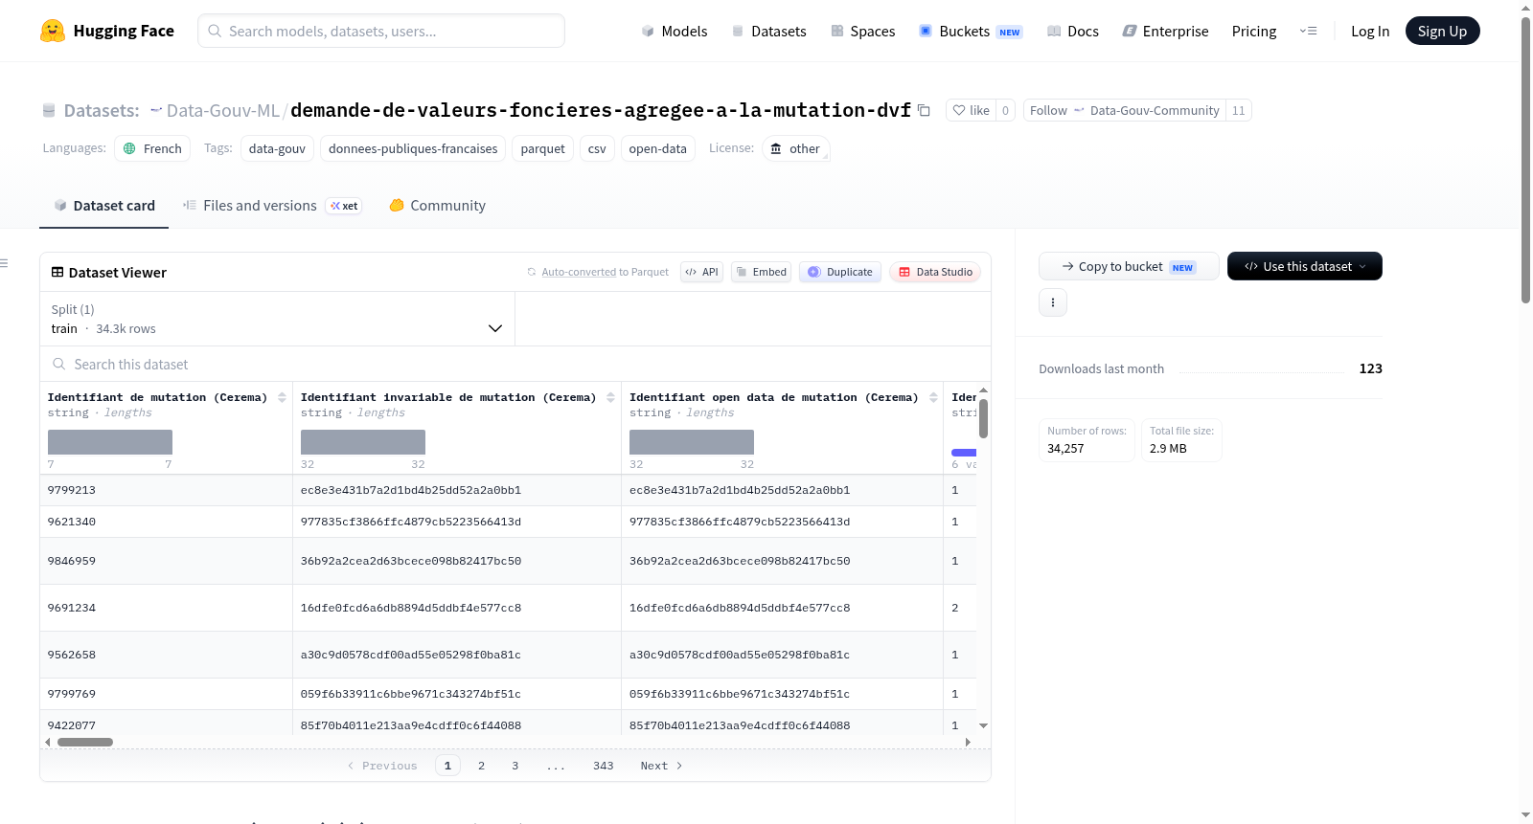The height and width of the screenshot is (824, 1533).
Task: Open the API button in viewer
Action: click(x=701, y=272)
